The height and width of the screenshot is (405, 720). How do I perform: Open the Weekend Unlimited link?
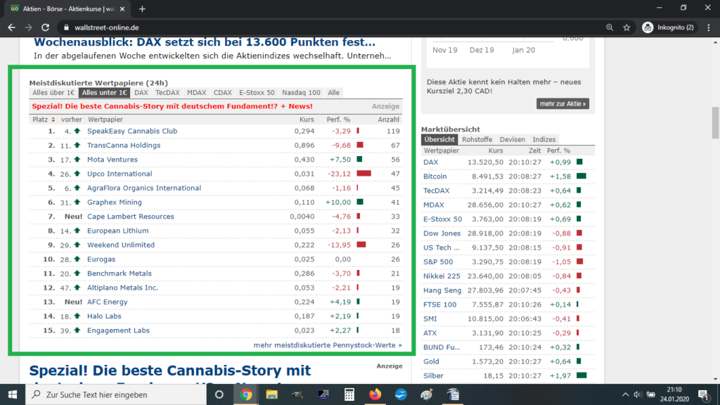(x=121, y=245)
